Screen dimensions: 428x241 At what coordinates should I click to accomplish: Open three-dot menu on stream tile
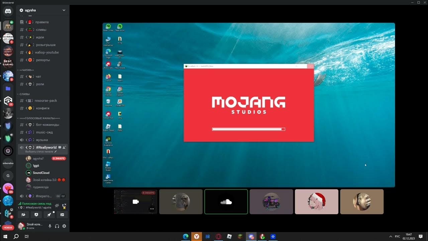[152, 209]
